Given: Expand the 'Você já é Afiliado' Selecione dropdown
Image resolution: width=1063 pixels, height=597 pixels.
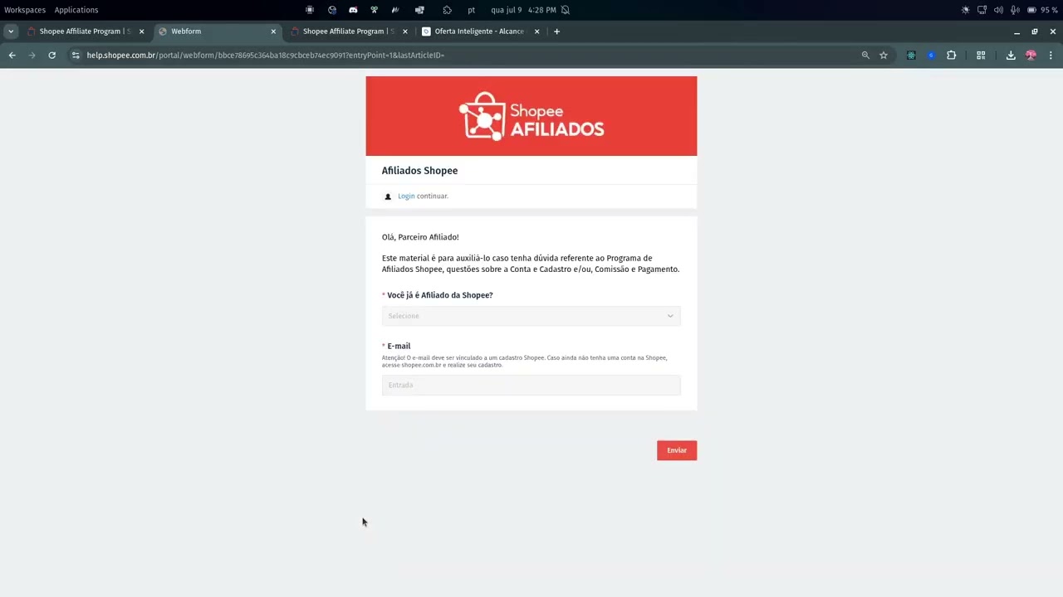Looking at the screenshot, I should point(531,316).
